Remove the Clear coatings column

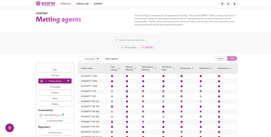(x=119, y=68)
